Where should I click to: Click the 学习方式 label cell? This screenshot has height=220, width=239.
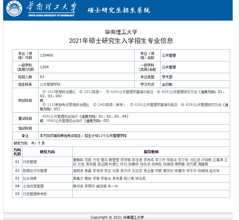[x=147, y=84]
